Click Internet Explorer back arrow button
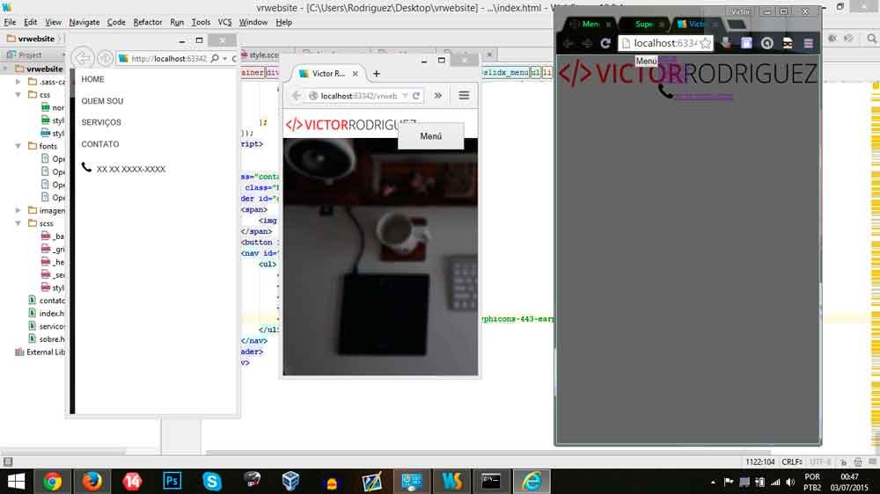This screenshot has height=494, width=880. pyautogui.click(x=83, y=58)
